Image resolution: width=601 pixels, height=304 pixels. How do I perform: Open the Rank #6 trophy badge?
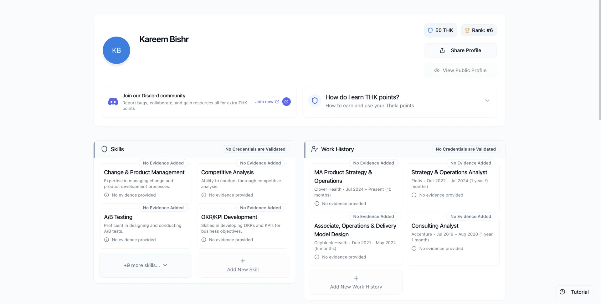(x=479, y=30)
